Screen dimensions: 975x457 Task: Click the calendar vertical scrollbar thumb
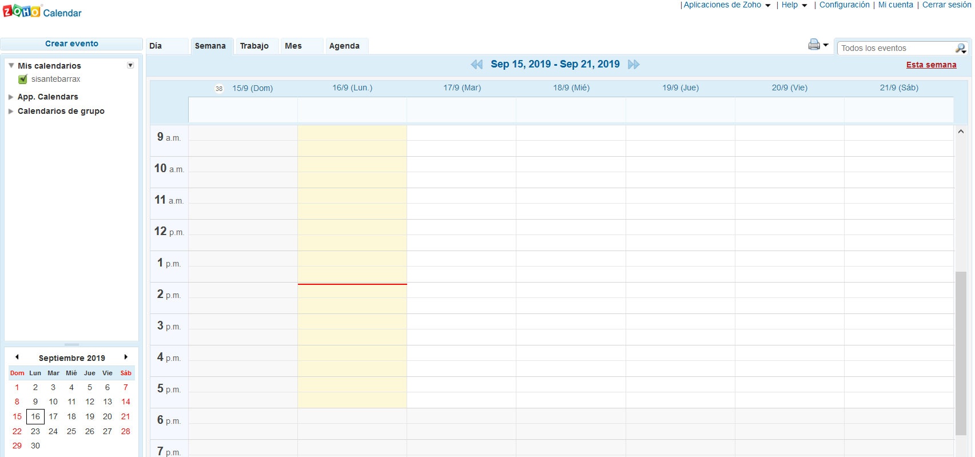[961, 353]
